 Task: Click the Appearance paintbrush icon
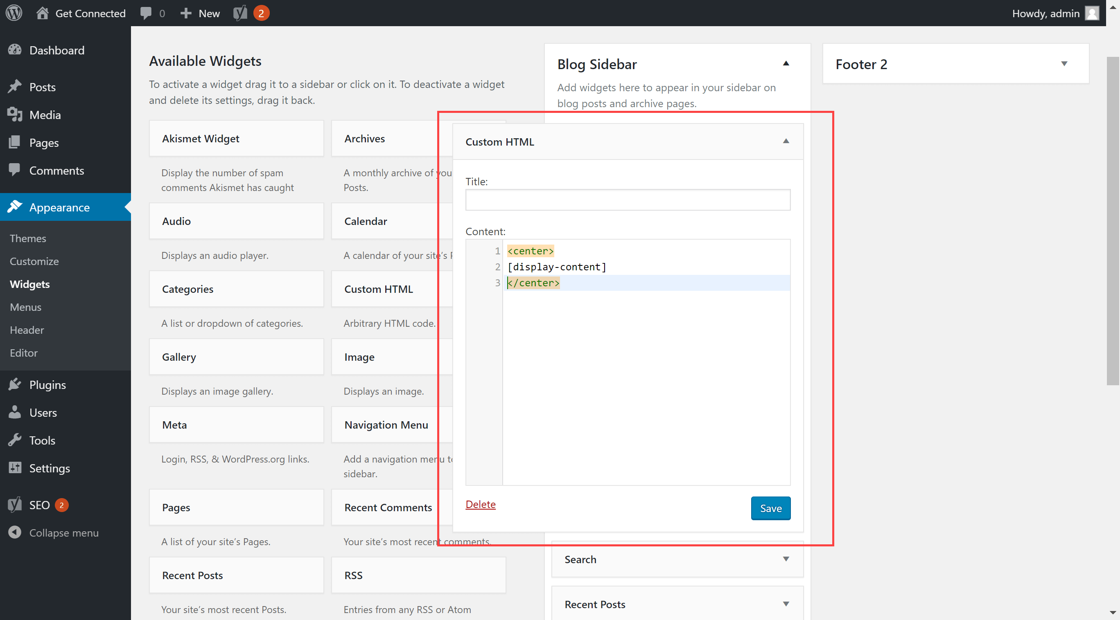pos(15,207)
